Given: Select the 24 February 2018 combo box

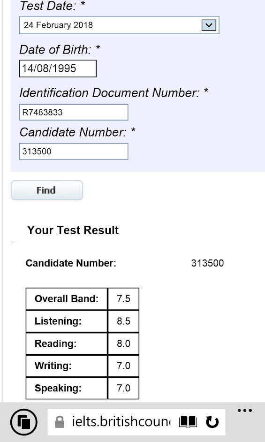Looking at the screenshot, I should point(119,25).
